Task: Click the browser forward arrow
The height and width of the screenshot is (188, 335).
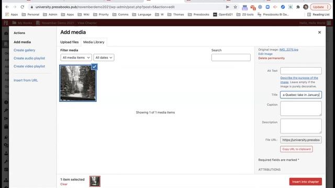Action: coord(15,7)
